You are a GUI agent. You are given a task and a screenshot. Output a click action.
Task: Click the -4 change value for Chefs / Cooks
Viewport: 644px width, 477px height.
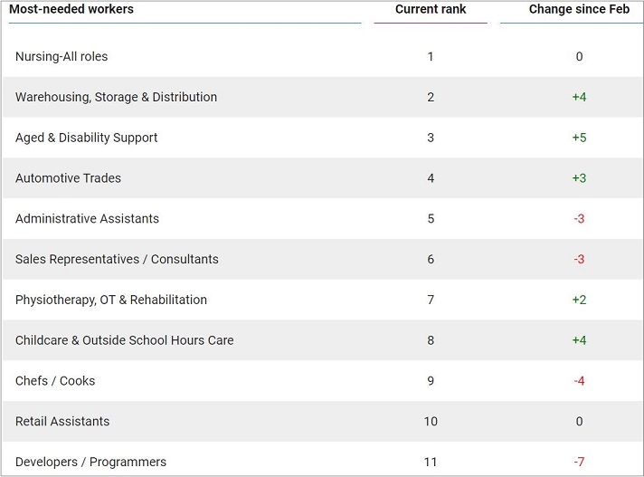[x=579, y=381]
